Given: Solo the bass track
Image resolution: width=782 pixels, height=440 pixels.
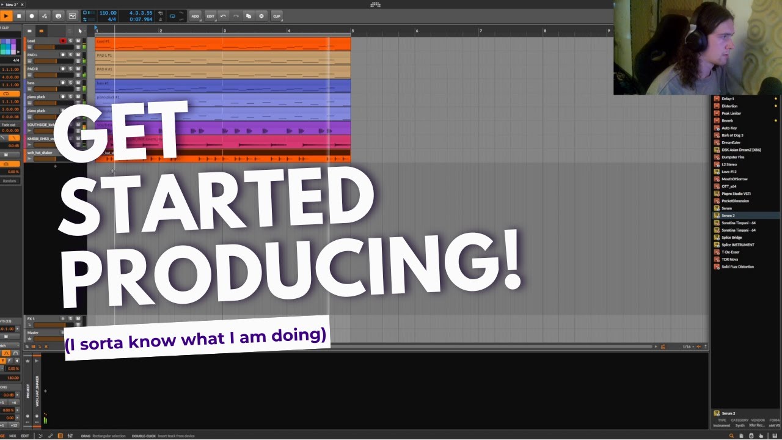Looking at the screenshot, I should (x=70, y=83).
